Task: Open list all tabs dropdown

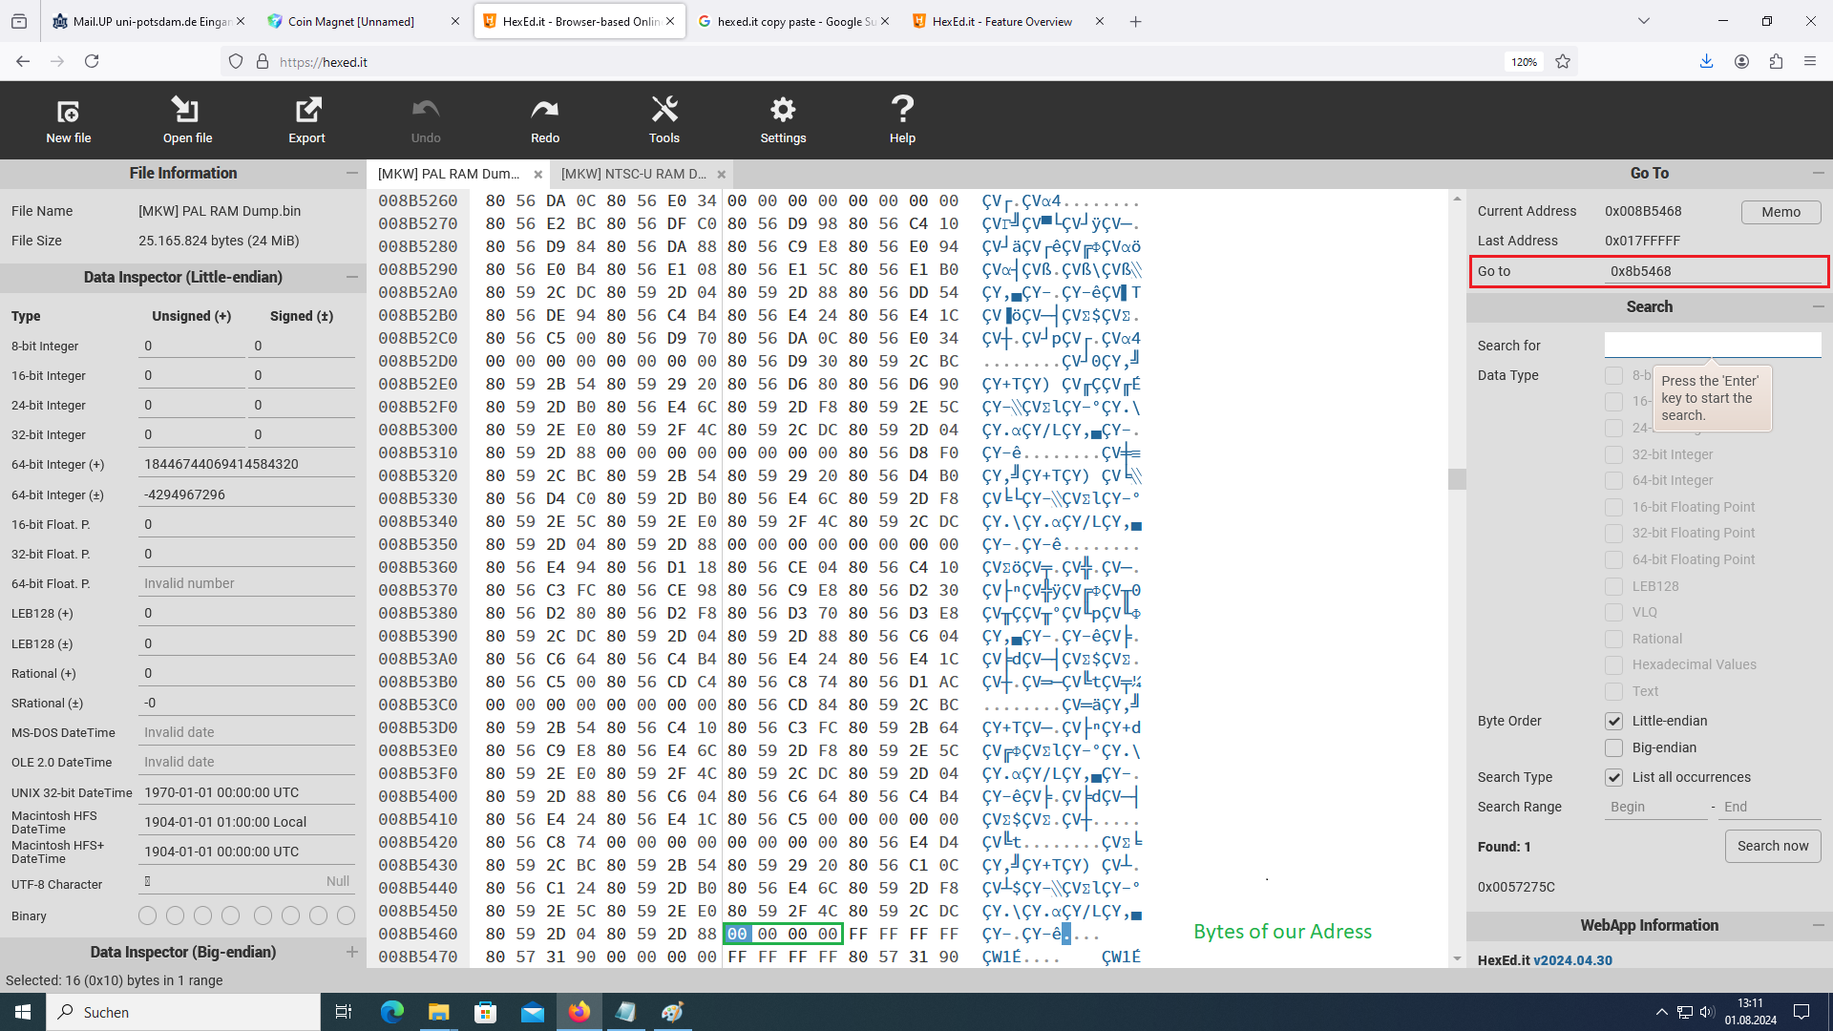Action: coord(1643,21)
